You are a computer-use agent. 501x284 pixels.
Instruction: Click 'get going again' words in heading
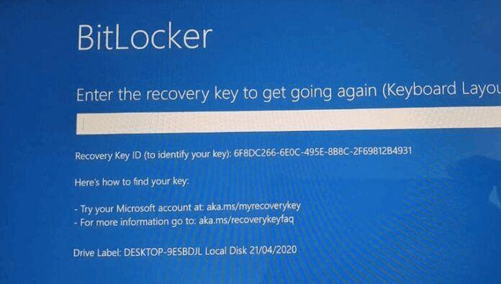point(320,92)
